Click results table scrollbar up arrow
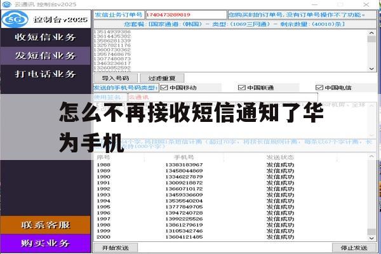This screenshot has width=381, height=254. click(x=371, y=157)
